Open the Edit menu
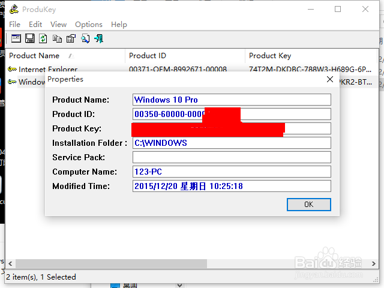The height and width of the screenshot is (288, 384). pyautogui.click(x=35, y=25)
